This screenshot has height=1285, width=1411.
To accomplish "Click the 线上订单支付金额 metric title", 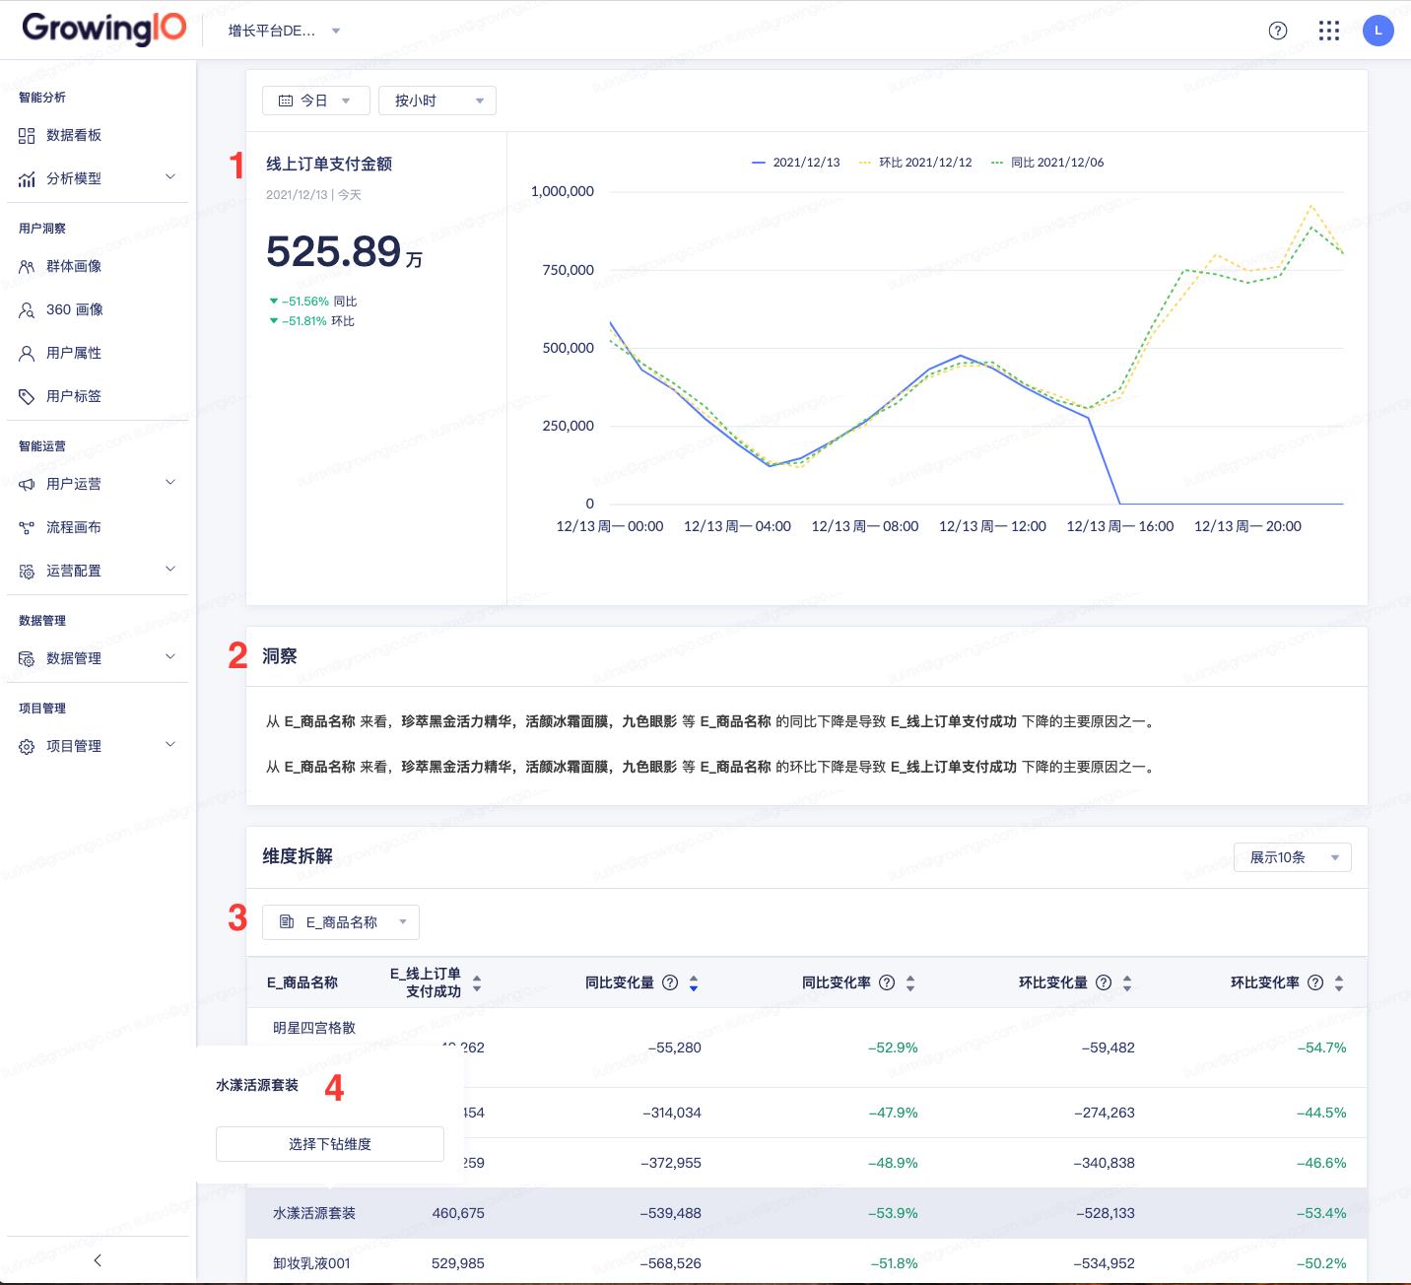I will pos(329,164).
